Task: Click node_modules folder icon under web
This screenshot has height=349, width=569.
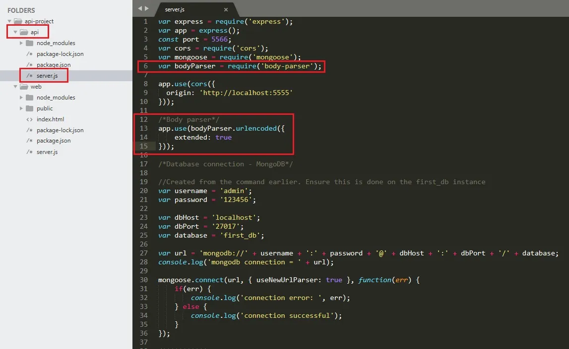Action: point(30,98)
